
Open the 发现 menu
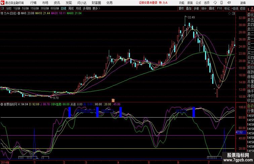click(x=69, y=3)
